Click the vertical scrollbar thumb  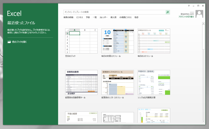pos(203,37)
